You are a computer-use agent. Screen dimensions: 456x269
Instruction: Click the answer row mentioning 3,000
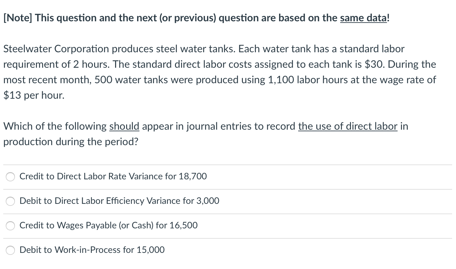[119, 201]
